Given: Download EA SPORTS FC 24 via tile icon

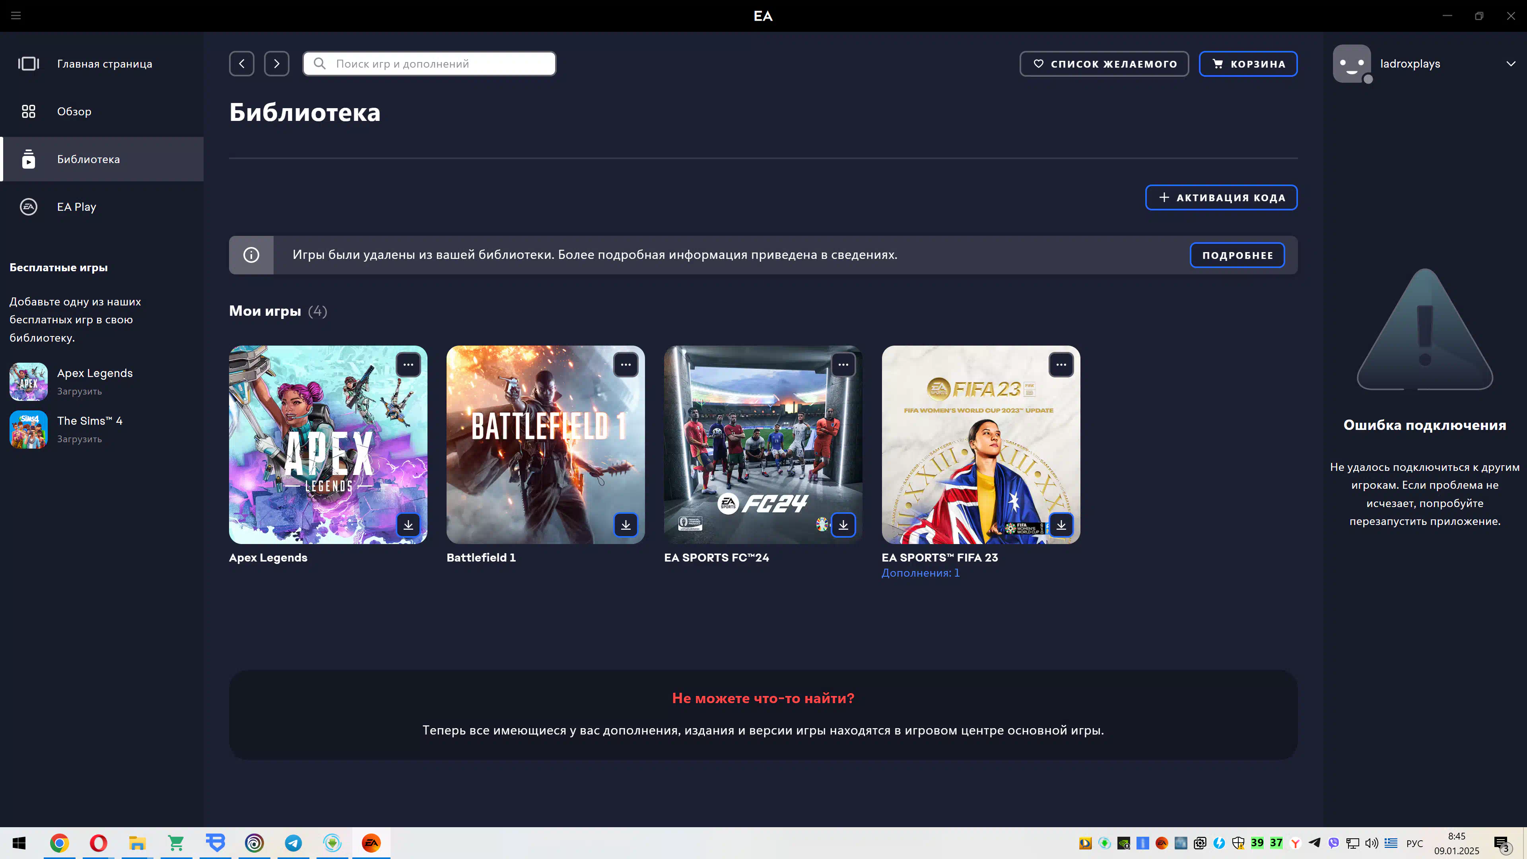Looking at the screenshot, I should click(x=843, y=525).
